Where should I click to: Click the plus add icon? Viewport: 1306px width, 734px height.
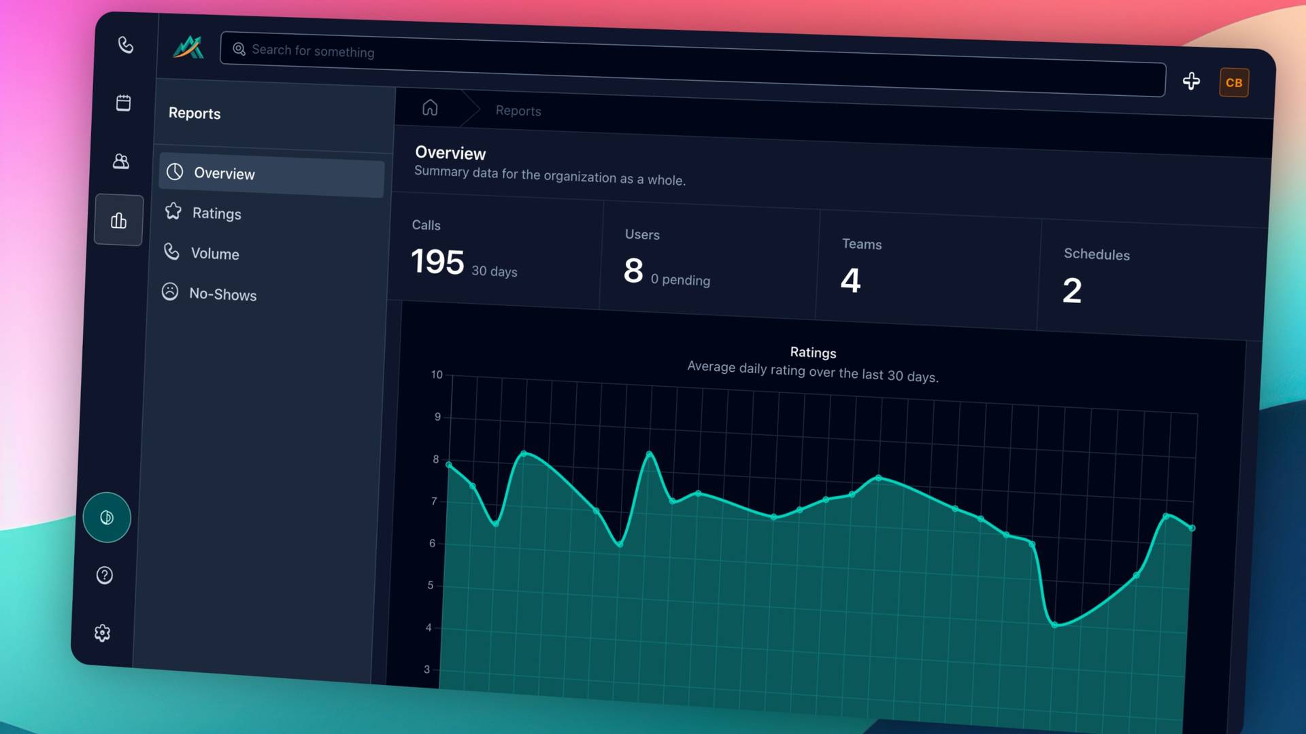coord(1191,81)
